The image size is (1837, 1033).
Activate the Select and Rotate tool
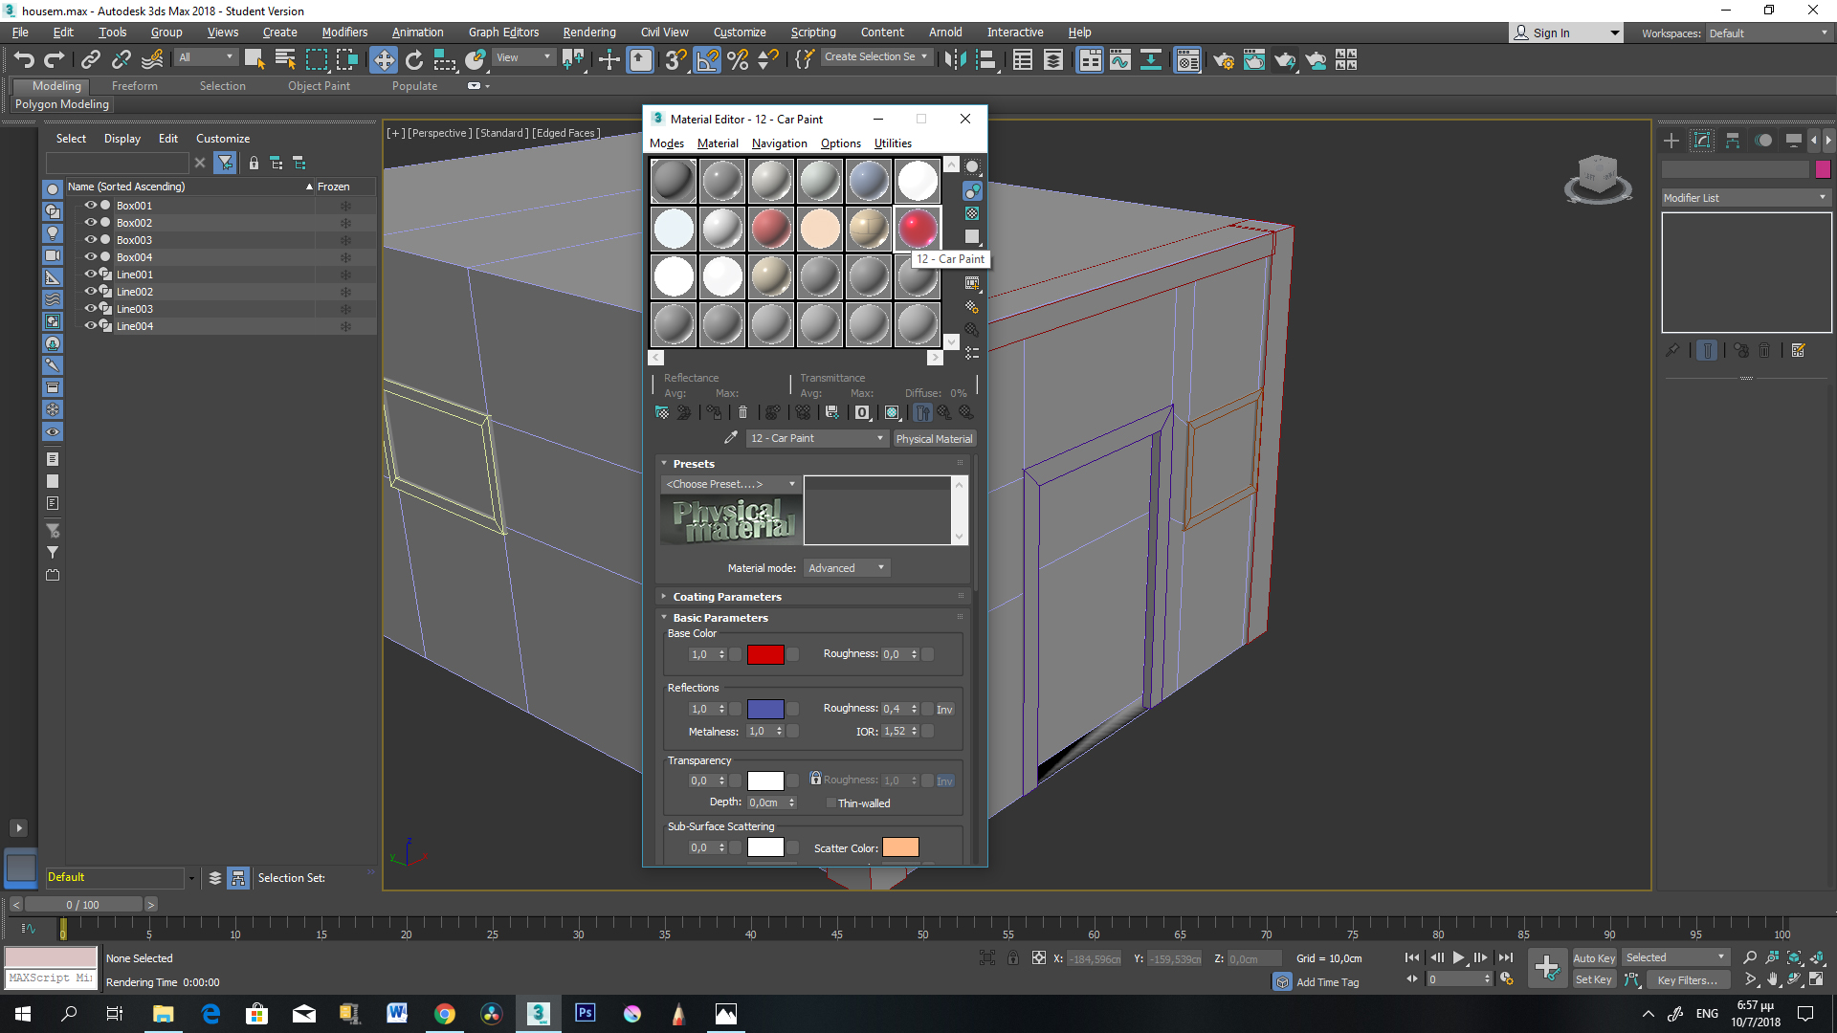[x=414, y=60]
